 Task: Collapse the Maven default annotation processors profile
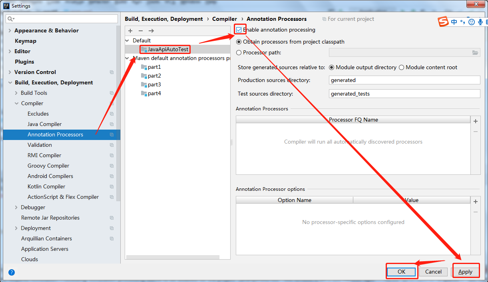pyautogui.click(x=127, y=58)
